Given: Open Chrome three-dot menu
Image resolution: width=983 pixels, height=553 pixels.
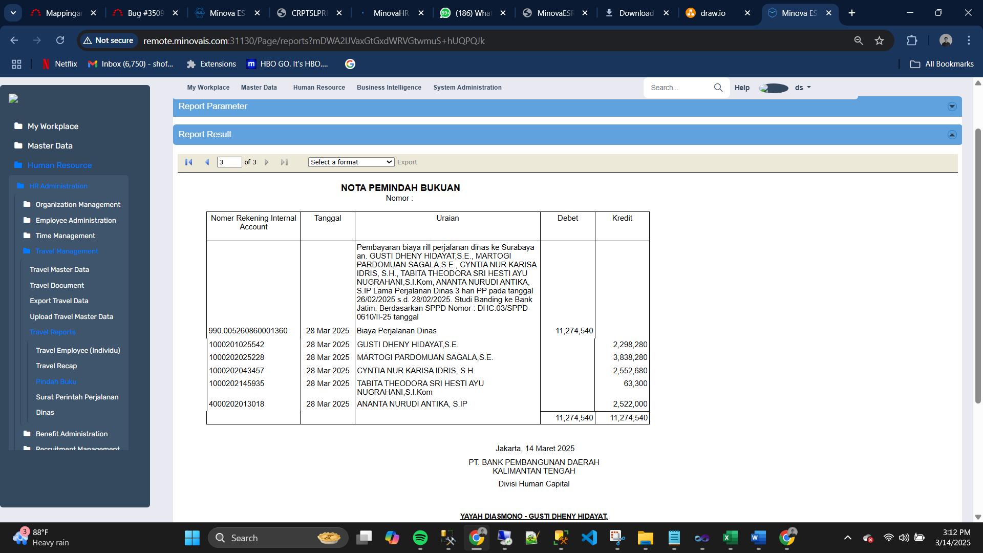Looking at the screenshot, I should tap(969, 40).
